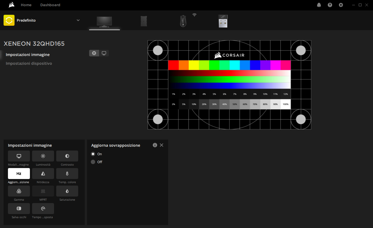Click the CORSAIR logo in test pattern
This screenshot has height=228, width=373.
229,55
